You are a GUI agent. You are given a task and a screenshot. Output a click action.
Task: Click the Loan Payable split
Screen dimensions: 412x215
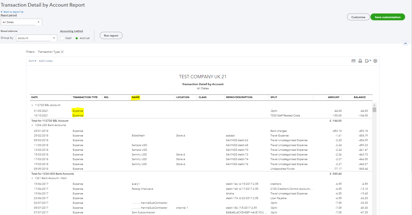pos(278,198)
